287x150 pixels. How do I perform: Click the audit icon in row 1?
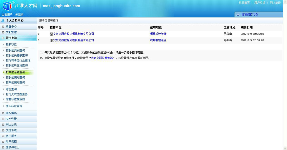(x=51, y=34)
